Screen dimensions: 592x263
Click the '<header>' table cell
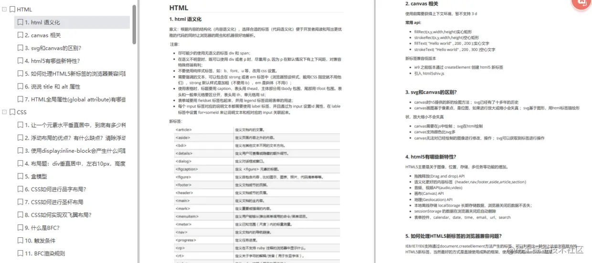[x=203, y=192]
